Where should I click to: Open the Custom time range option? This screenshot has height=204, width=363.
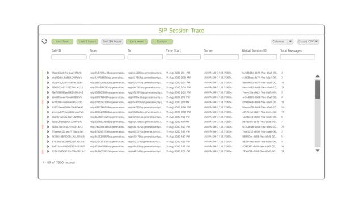click(162, 41)
